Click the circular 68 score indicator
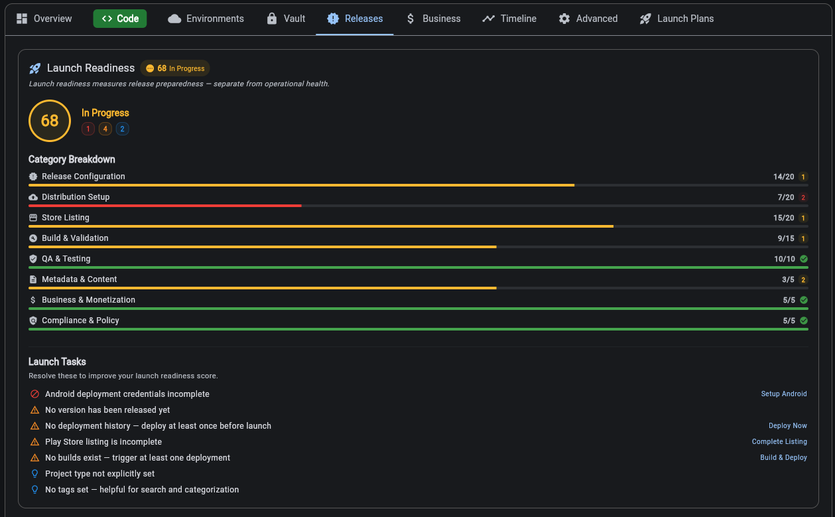This screenshot has height=517, width=835. [x=49, y=121]
